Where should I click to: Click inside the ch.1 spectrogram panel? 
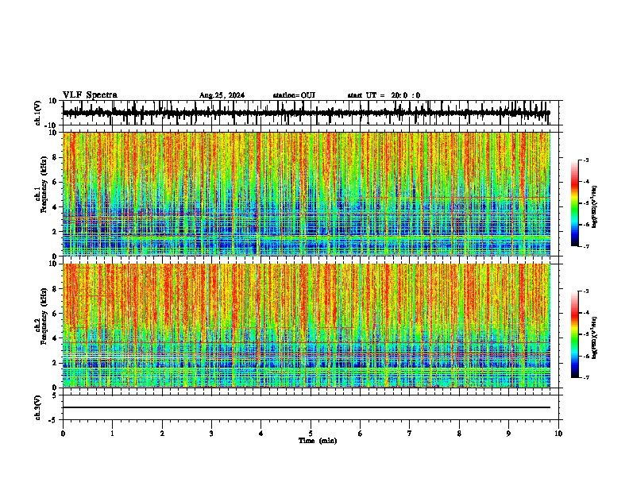[x=307, y=194]
